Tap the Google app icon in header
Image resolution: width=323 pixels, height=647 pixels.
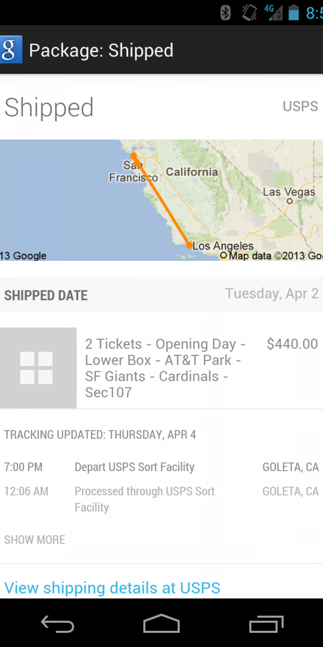click(11, 50)
